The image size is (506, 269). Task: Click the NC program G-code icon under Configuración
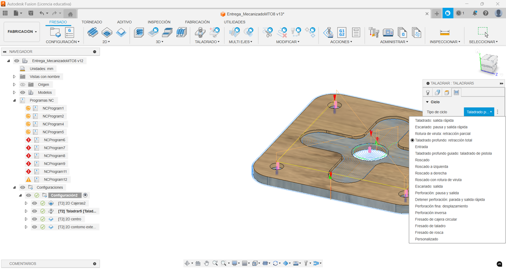point(69,32)
